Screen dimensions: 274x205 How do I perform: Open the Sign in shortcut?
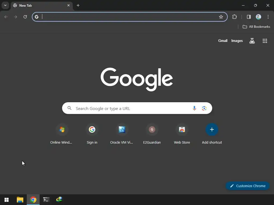pyautogui.click(x=92, y=134)
